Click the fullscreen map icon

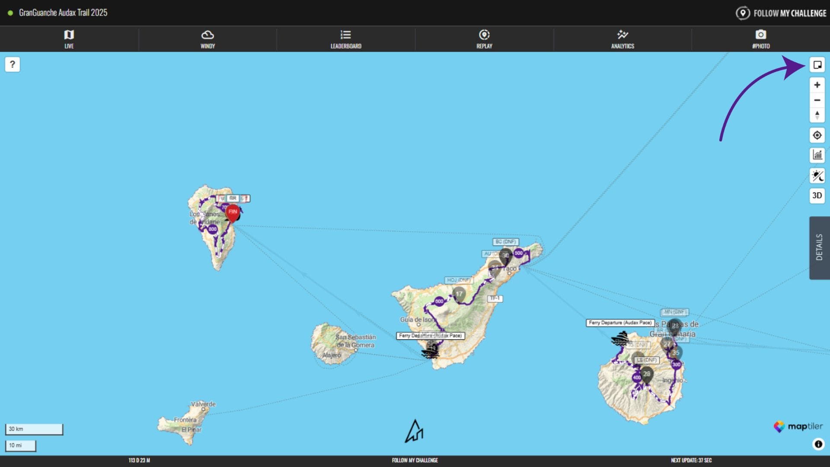[817, 65]
